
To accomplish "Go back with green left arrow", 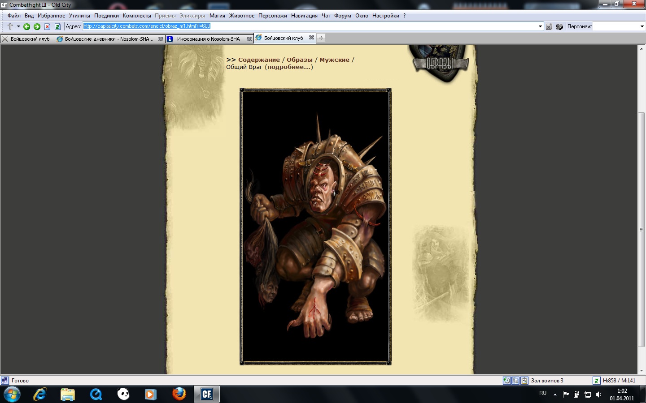I will click(x=27, y=26).
